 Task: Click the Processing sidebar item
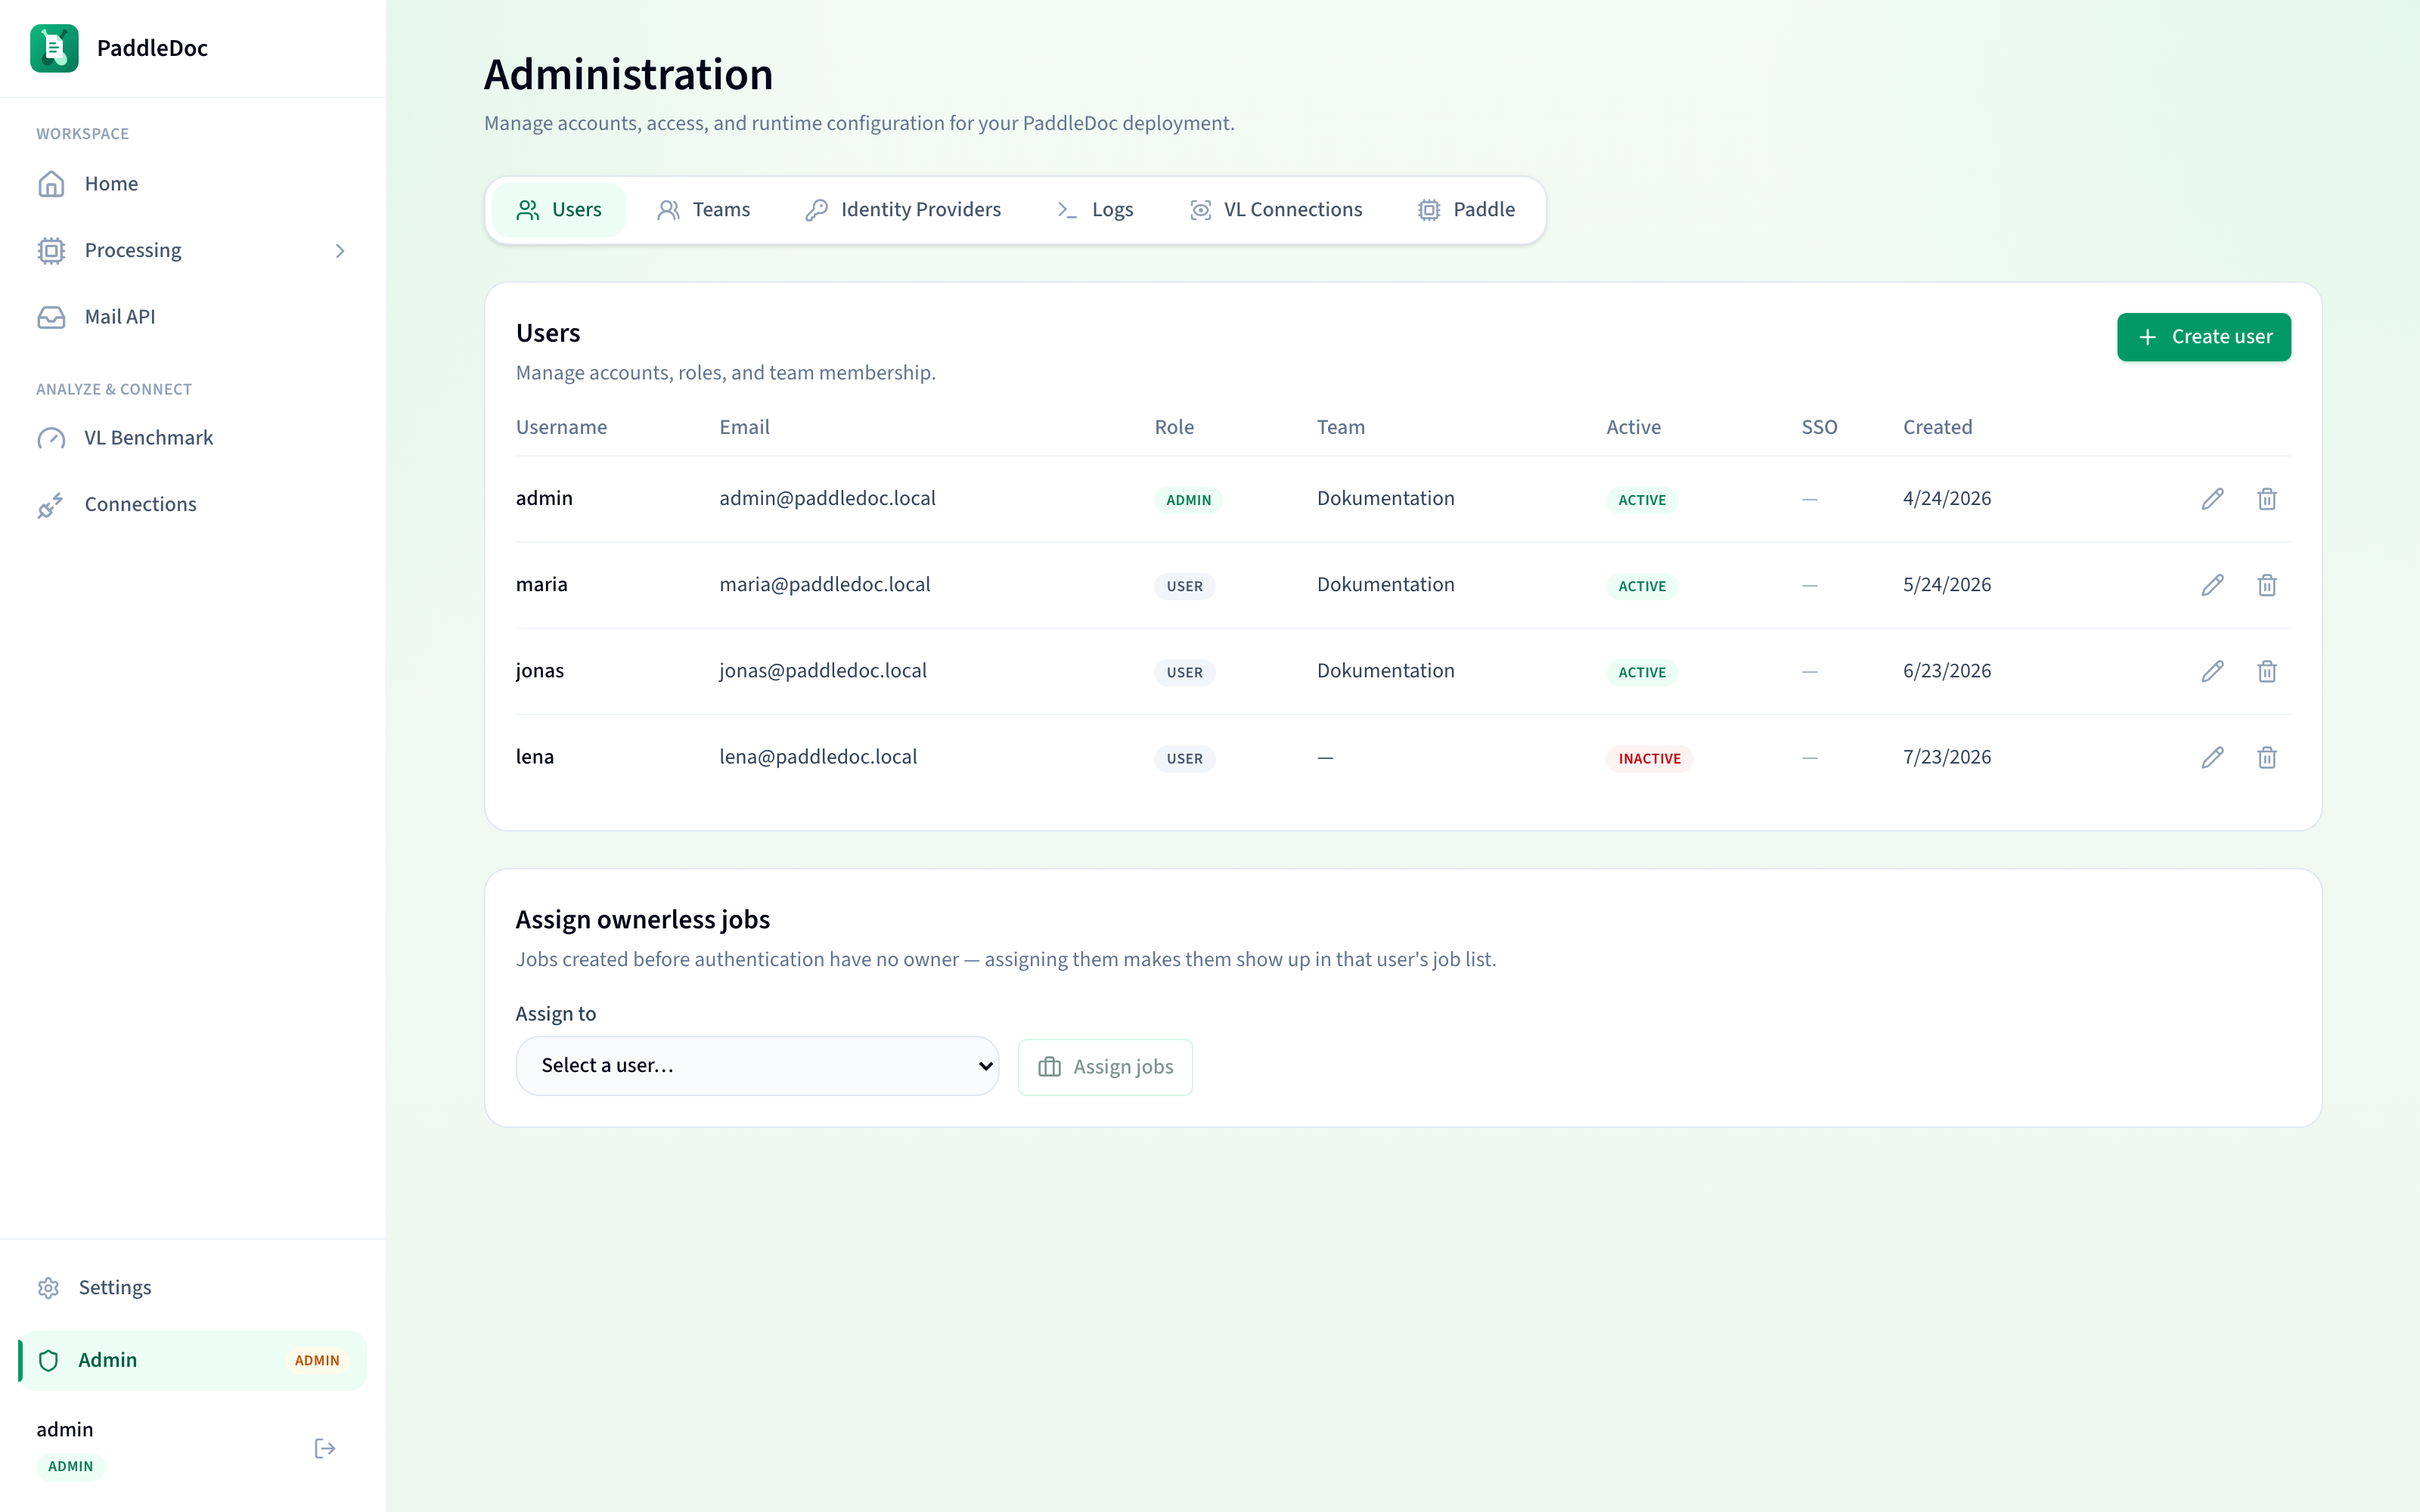[193, 251]
